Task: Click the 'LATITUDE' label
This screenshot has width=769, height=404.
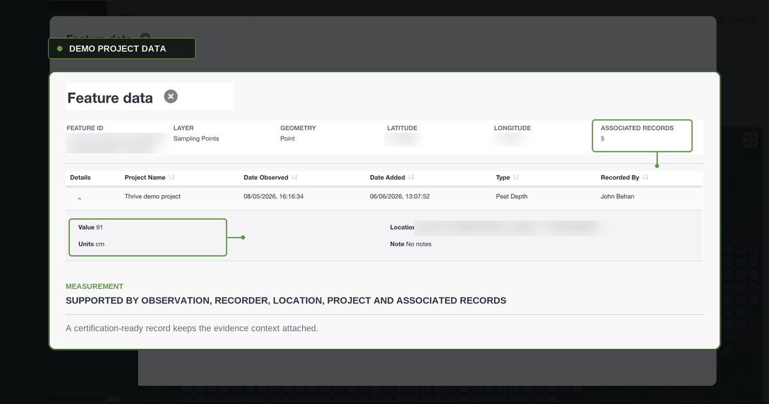Action: (402, 128)
